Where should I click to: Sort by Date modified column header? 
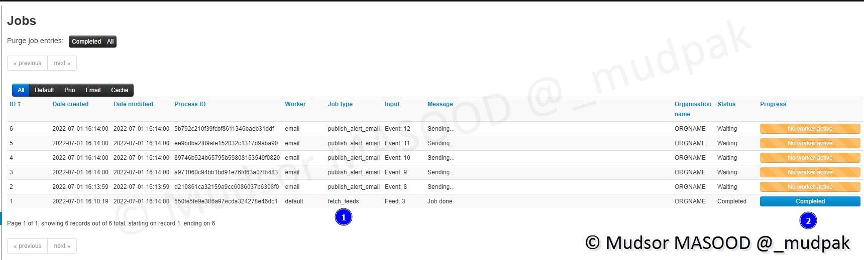point(133,104)
